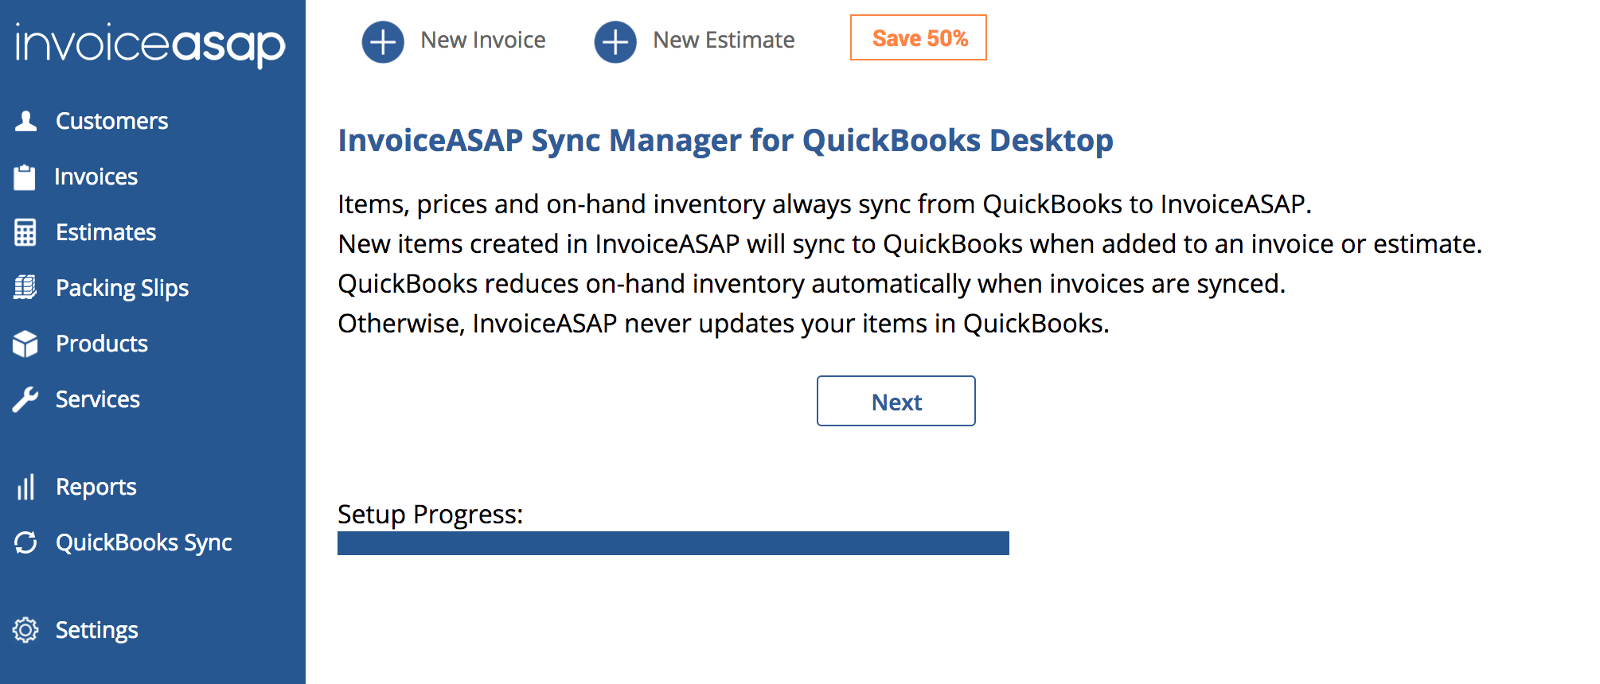1600x684 pixels.
Task: Click the 'Setup Progress:' label
Action: coord(431,515)
